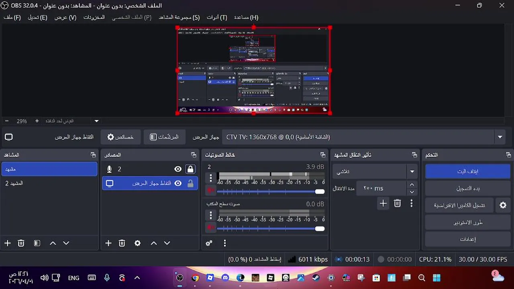Toggle visibility of source 2

click(178, 169)
